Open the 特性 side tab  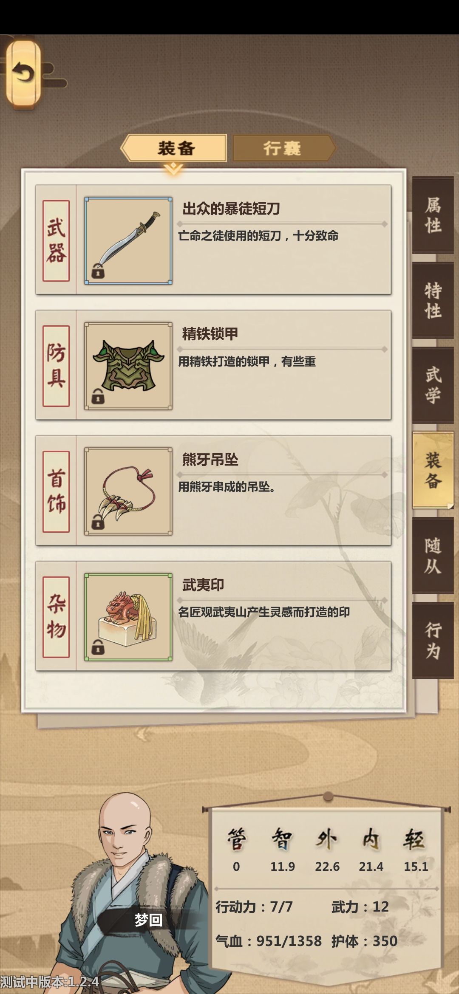[433, 300]
